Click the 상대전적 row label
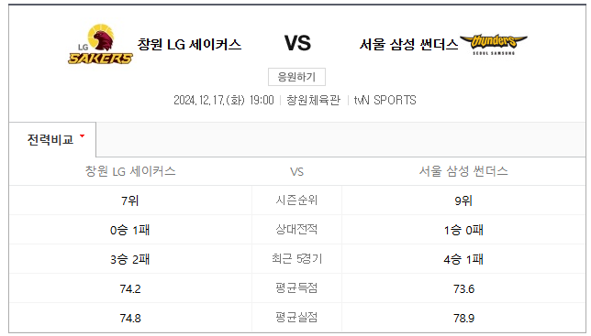This screenshot has height=336, width=591. [296, 229]
